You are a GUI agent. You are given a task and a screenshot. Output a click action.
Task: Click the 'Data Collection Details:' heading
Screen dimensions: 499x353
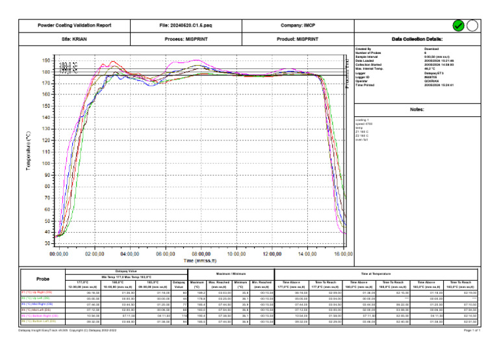click(x=417, y=39)
